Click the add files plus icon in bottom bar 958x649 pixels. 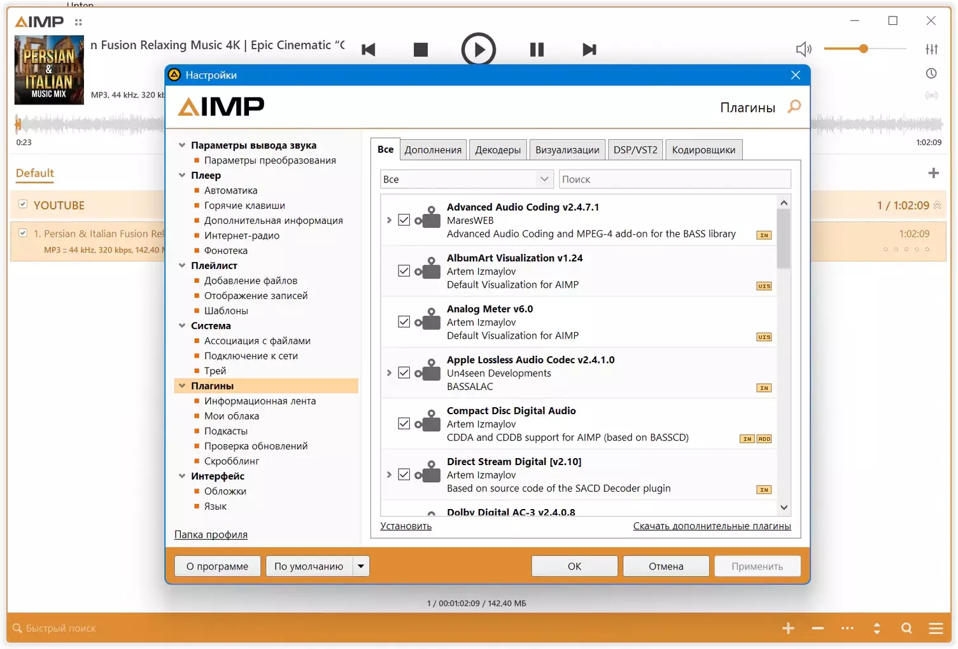tap(788, 629)
